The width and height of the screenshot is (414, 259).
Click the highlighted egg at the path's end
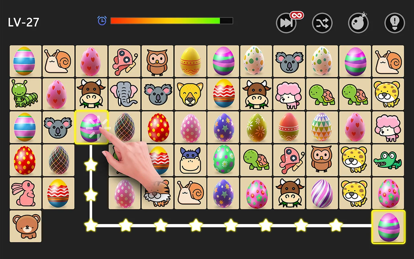tap(388, 227)
